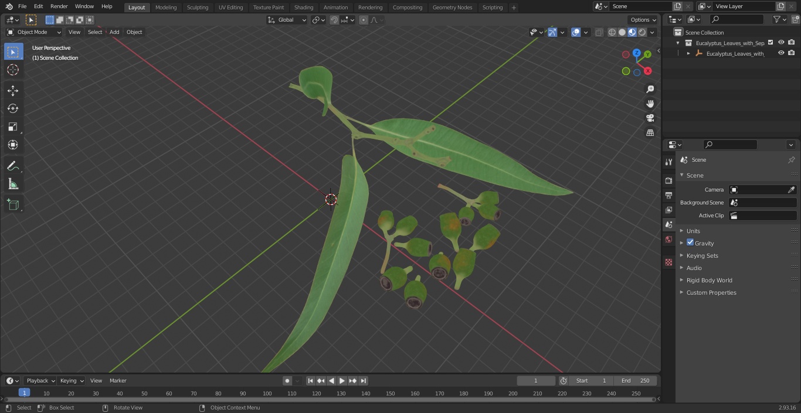The image size is (801, 413).
Task: Activate the Select Box tool
Action: click(x=13, y=52)
